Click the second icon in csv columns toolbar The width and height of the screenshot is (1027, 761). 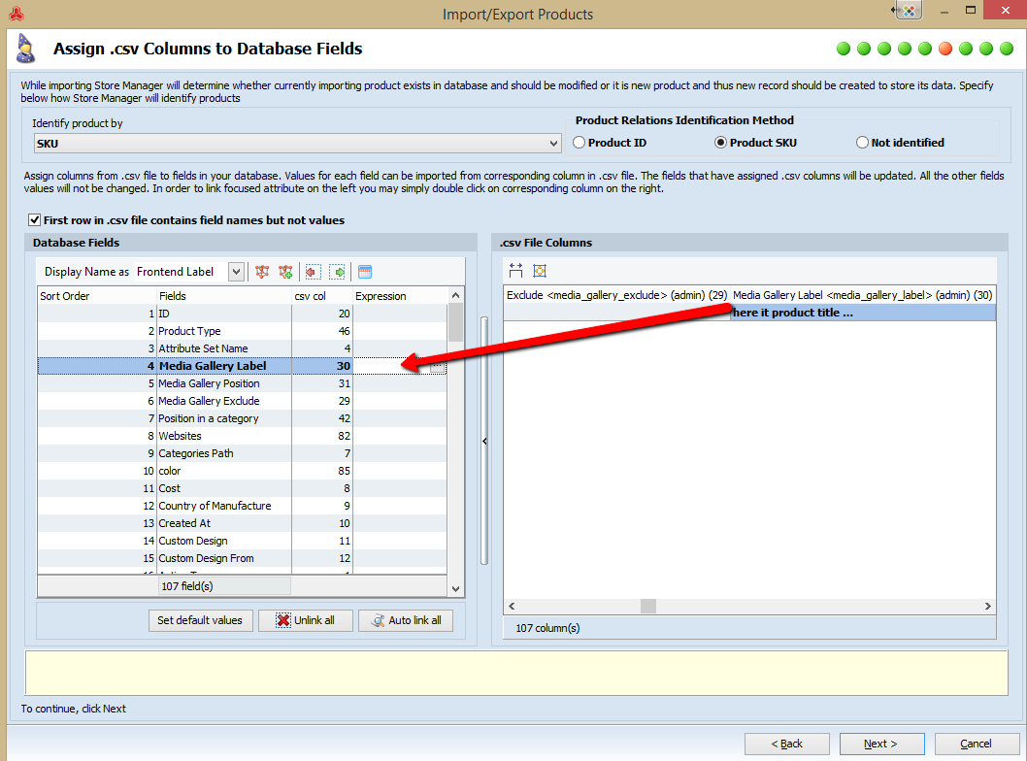pos(540,271)
